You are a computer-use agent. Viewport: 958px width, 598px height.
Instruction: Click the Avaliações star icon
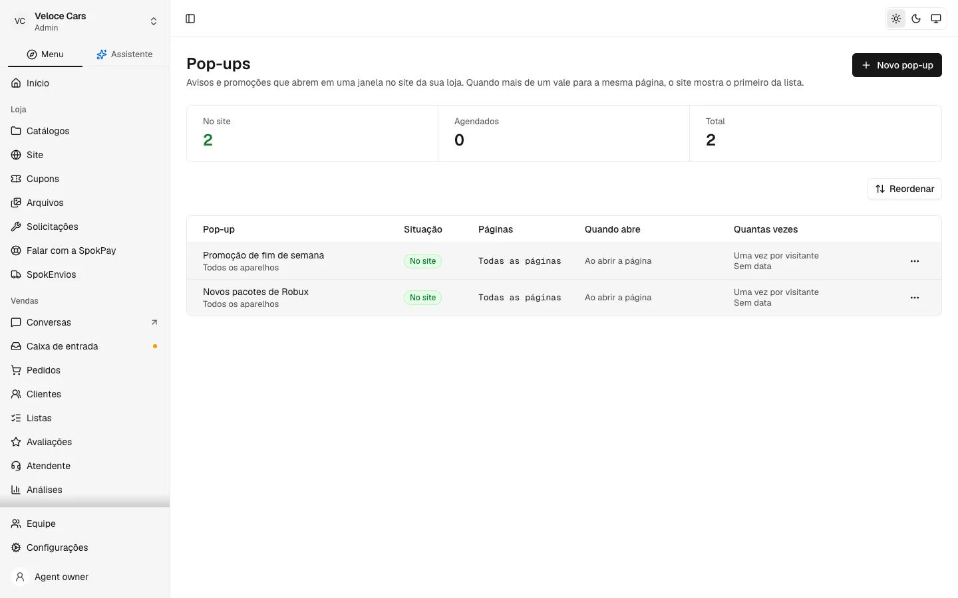pos(16,442)
